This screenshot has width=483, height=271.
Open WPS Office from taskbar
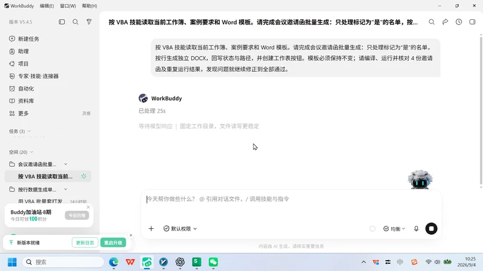(x=130, y=262)
